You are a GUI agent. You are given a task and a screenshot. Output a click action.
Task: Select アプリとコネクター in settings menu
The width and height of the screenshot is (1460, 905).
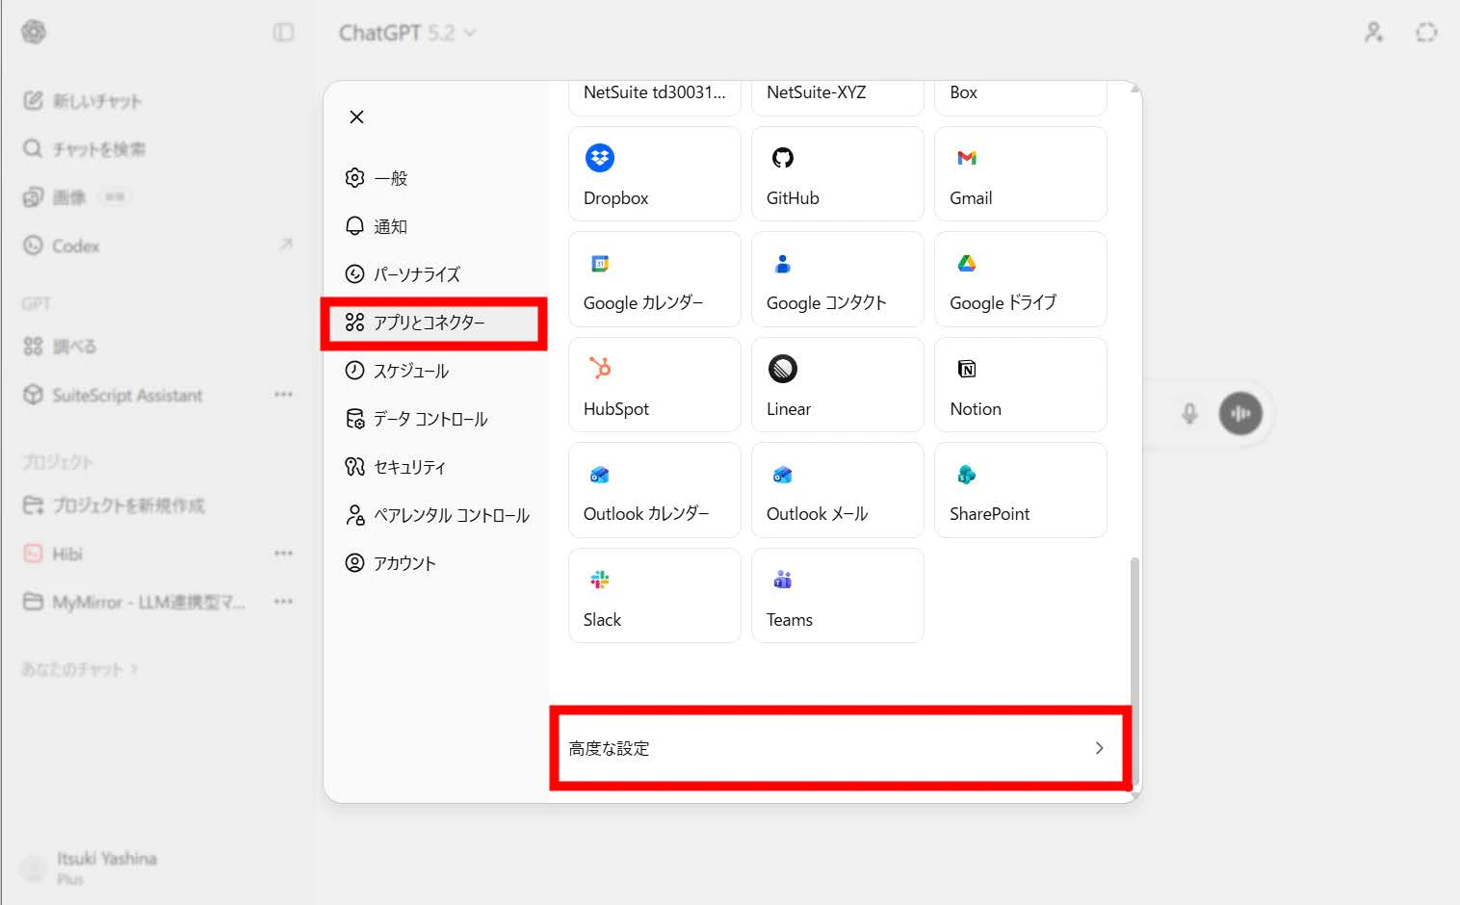click(435, 323)
